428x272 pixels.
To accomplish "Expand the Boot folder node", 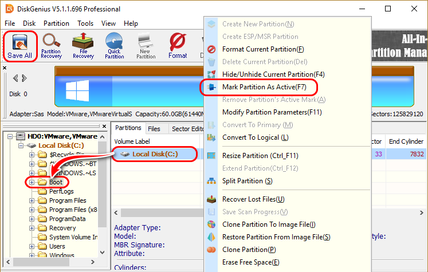I will [32, 182].
